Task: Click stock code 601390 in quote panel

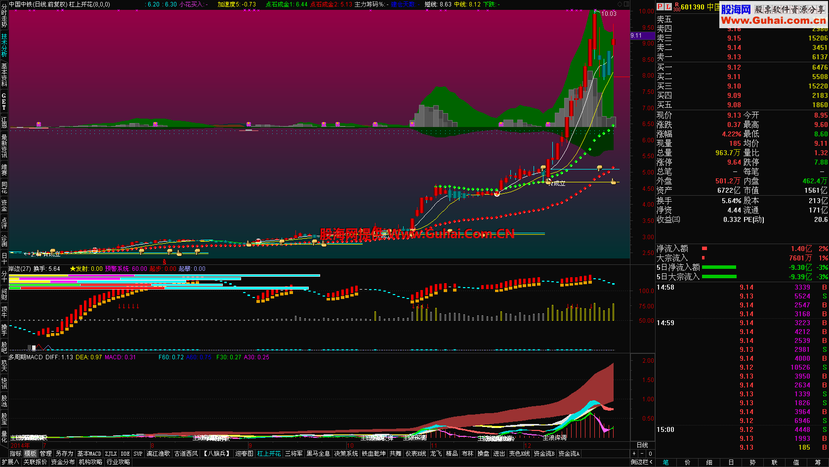Action: (693, 7)
